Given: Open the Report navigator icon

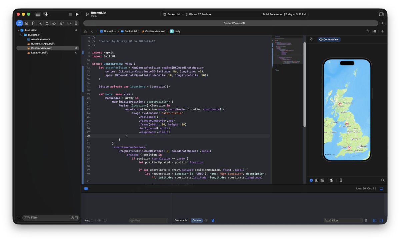Looking at the screenshot, I should click(x=76, y=23).
